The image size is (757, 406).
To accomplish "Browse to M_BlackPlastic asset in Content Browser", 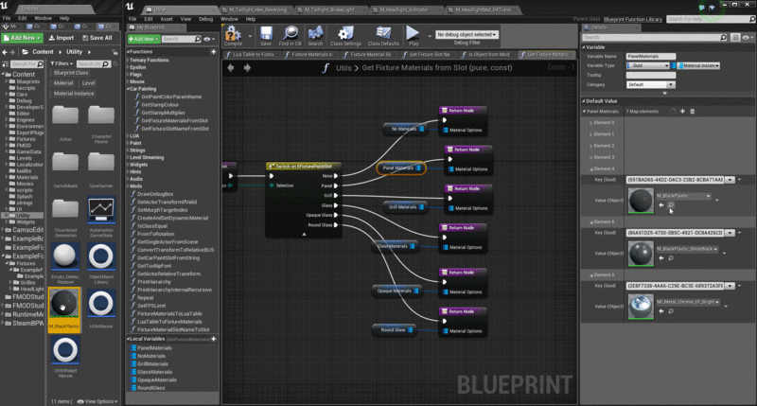I will (671, 205).
